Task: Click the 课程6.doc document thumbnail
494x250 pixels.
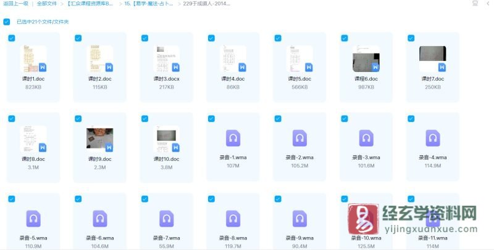Action: click(366, 58)
